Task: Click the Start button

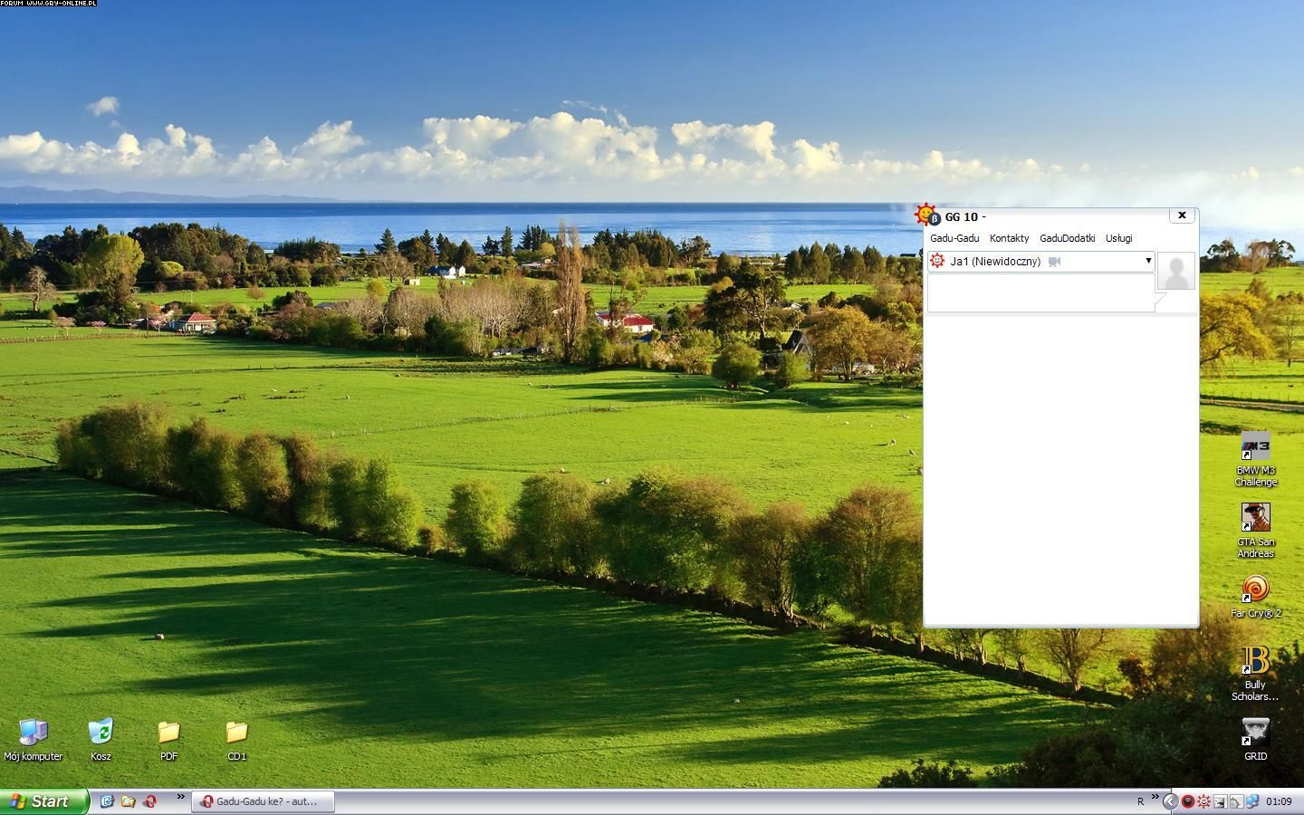Action: tap(43, 801)
